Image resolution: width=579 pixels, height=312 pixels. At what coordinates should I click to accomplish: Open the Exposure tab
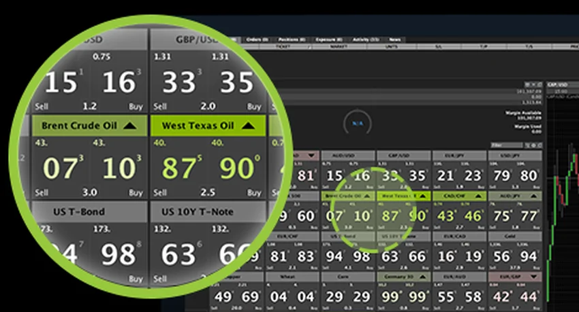tap(327, 40)
